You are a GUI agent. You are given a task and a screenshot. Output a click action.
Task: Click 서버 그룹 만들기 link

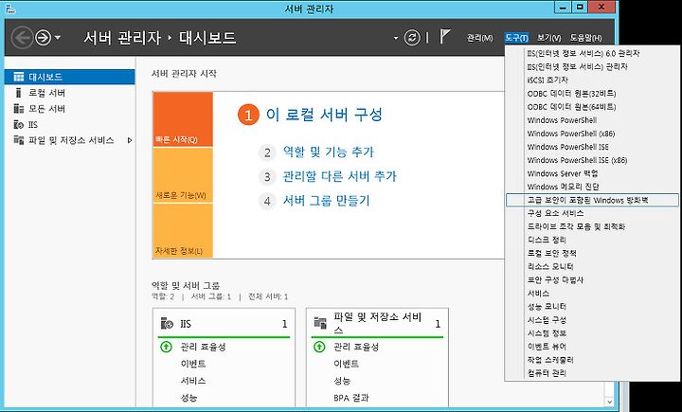(326, 201)
